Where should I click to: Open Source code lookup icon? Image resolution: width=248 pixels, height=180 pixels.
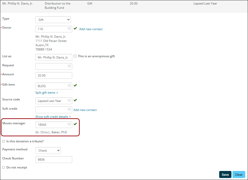tap(69, 100)
